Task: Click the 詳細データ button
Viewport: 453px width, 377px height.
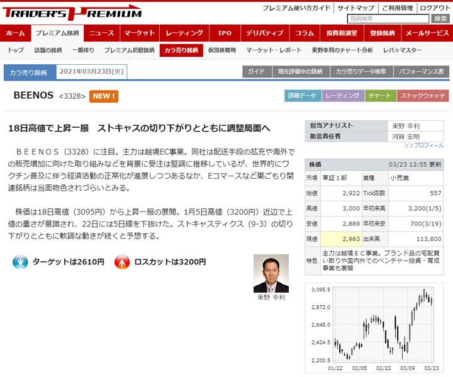Action: [x=303, y=96]
